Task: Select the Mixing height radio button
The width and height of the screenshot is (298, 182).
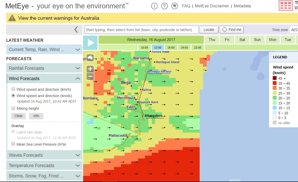Action: point(13,108)
